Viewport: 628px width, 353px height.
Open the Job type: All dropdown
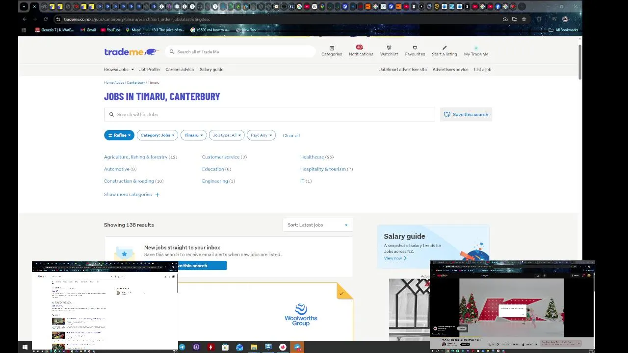(227, 135)
